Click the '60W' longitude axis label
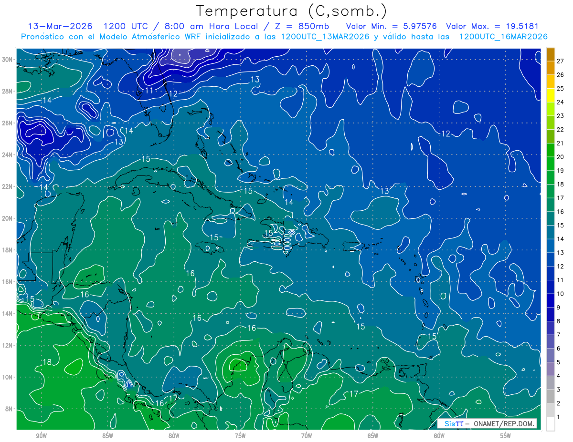The height and width of the screenshot is (442, 573). coord(439,436)
